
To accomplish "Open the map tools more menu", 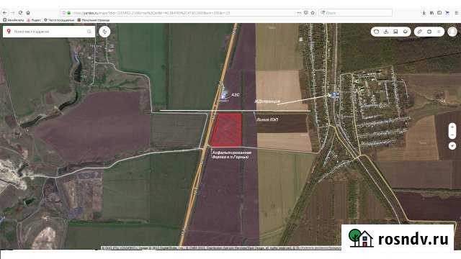I will (439, 32).
